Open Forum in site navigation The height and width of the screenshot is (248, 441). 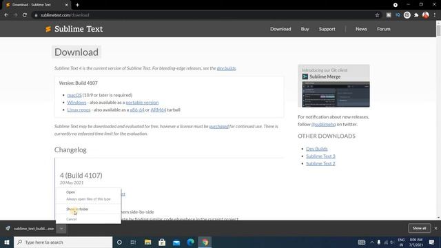[x=384, y=29]
